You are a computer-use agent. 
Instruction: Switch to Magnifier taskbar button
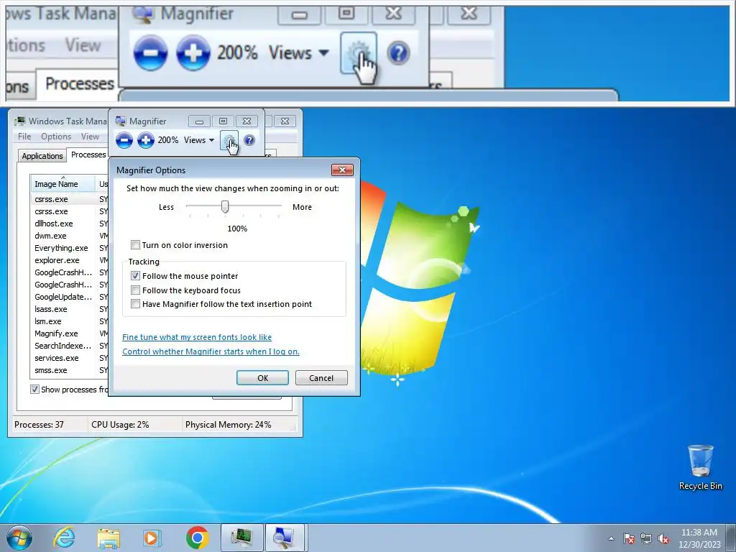[285, 538]
